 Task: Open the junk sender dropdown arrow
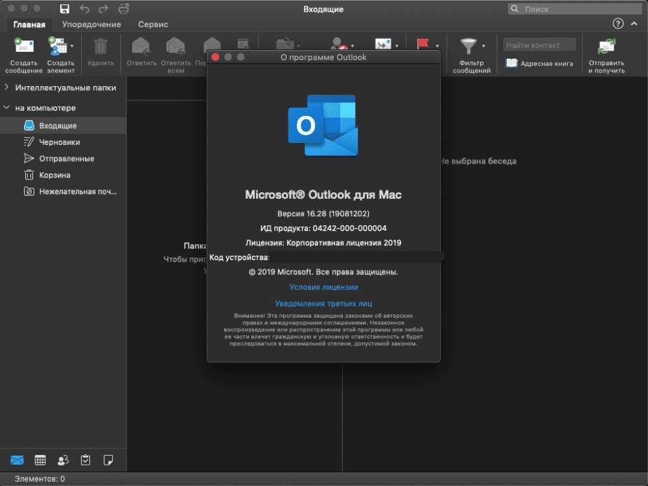pos(353,46)
